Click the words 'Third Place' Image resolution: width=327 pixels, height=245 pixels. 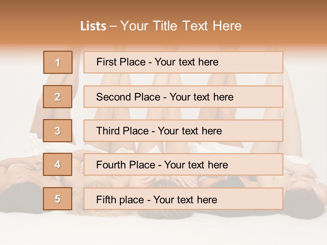pos(122,131)
